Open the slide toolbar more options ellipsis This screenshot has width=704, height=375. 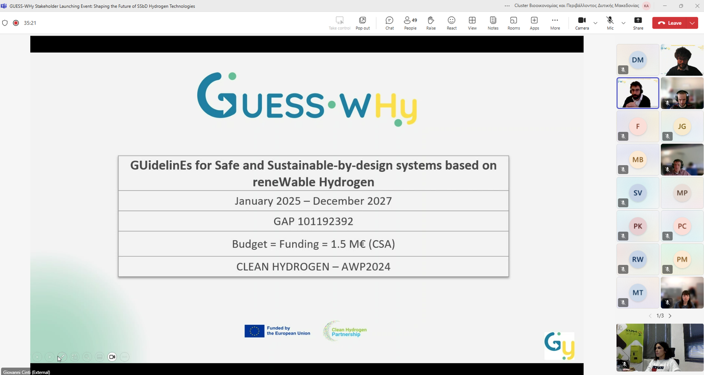point(125,357)
